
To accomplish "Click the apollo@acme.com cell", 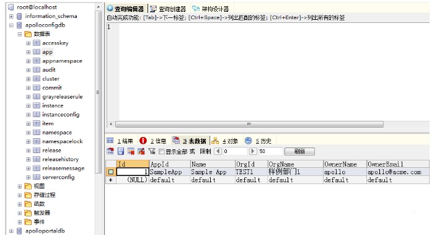I will [x=398, y=172].
